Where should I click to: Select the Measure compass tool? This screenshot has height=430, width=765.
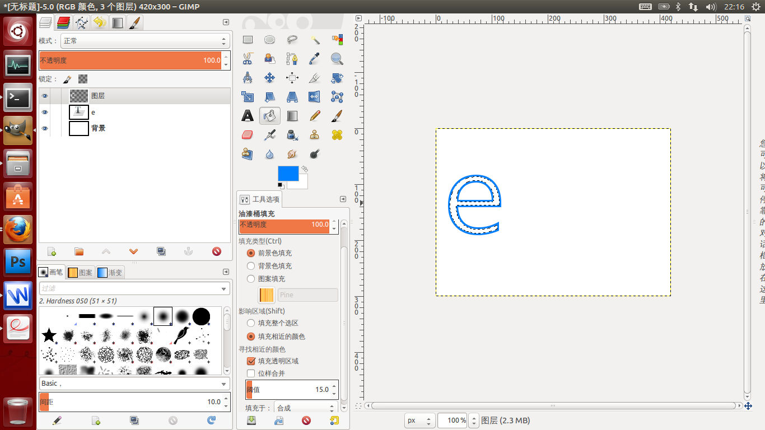247,78
